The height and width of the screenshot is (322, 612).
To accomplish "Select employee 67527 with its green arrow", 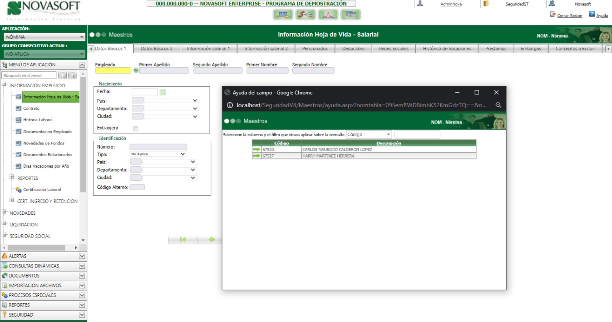I will pos(257,156).
